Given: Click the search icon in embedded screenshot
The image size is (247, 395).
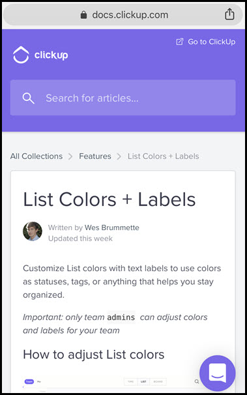Looking at the screenshot, I should 197,381.
